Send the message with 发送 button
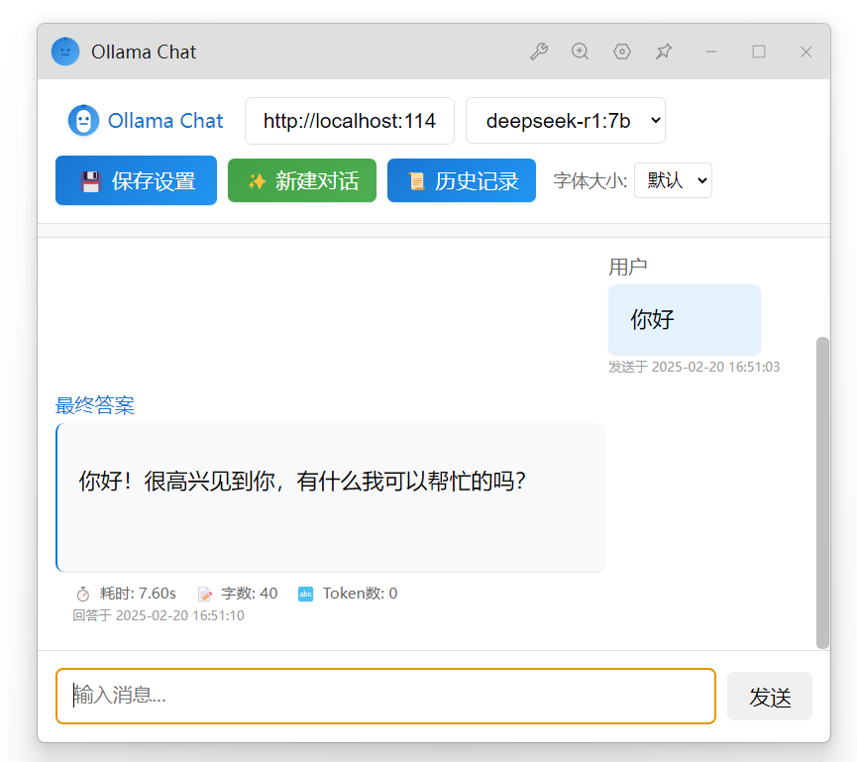The width and height of the screenshot is (857, 762). click(x=770, y=697)
